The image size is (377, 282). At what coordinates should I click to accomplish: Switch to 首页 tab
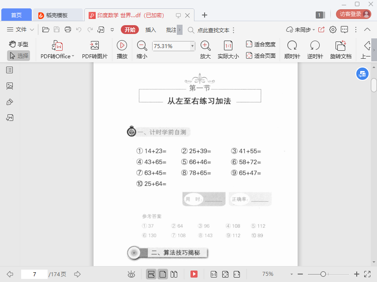[x=16, y=15]
